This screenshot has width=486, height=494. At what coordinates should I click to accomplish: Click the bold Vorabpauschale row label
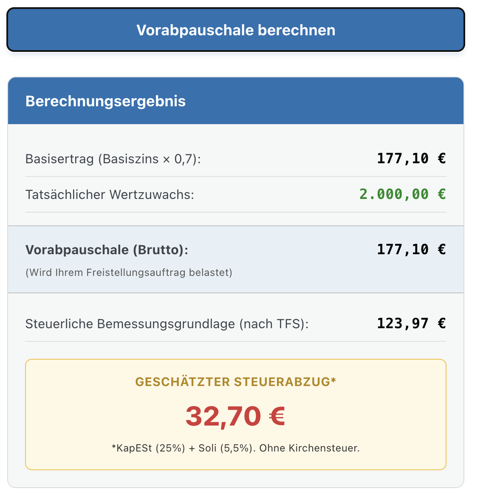pyautogui.click(x=76, y=250)
